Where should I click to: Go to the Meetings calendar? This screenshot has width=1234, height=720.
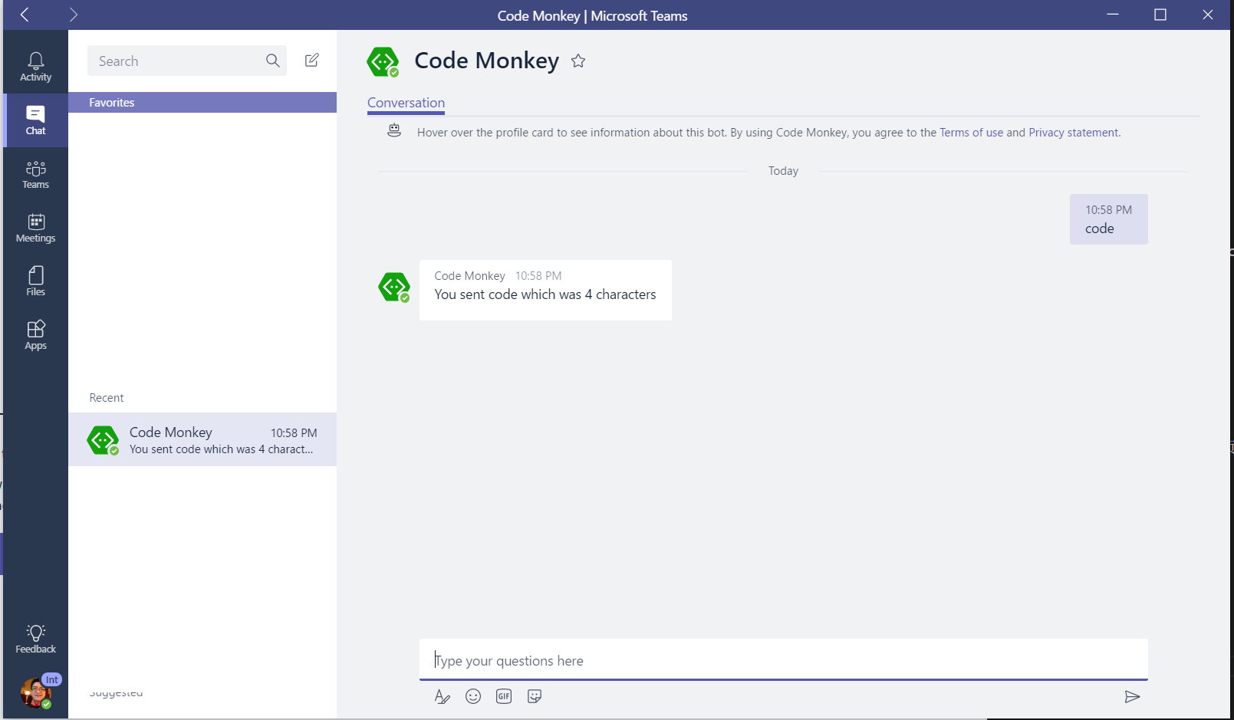click(35, 228)
